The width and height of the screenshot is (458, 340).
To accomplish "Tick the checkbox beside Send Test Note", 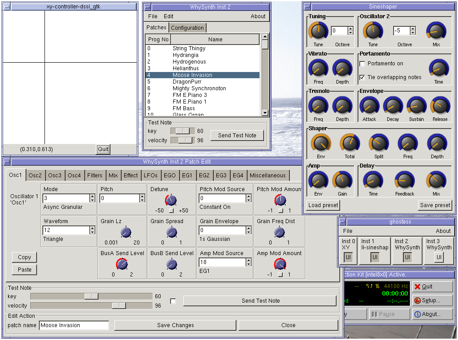I will [173, 301].
